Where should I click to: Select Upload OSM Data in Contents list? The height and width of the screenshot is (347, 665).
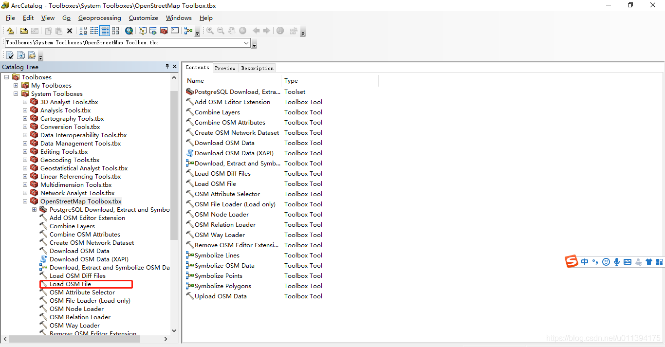(221, 296)
